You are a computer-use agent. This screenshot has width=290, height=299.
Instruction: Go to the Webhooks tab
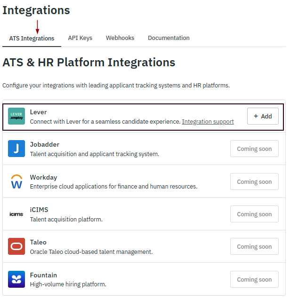pyautogui.click(x=120, y=38)
